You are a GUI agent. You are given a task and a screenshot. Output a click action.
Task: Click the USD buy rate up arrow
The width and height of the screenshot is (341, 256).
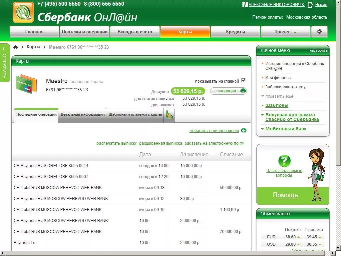(x=299, y=244)
